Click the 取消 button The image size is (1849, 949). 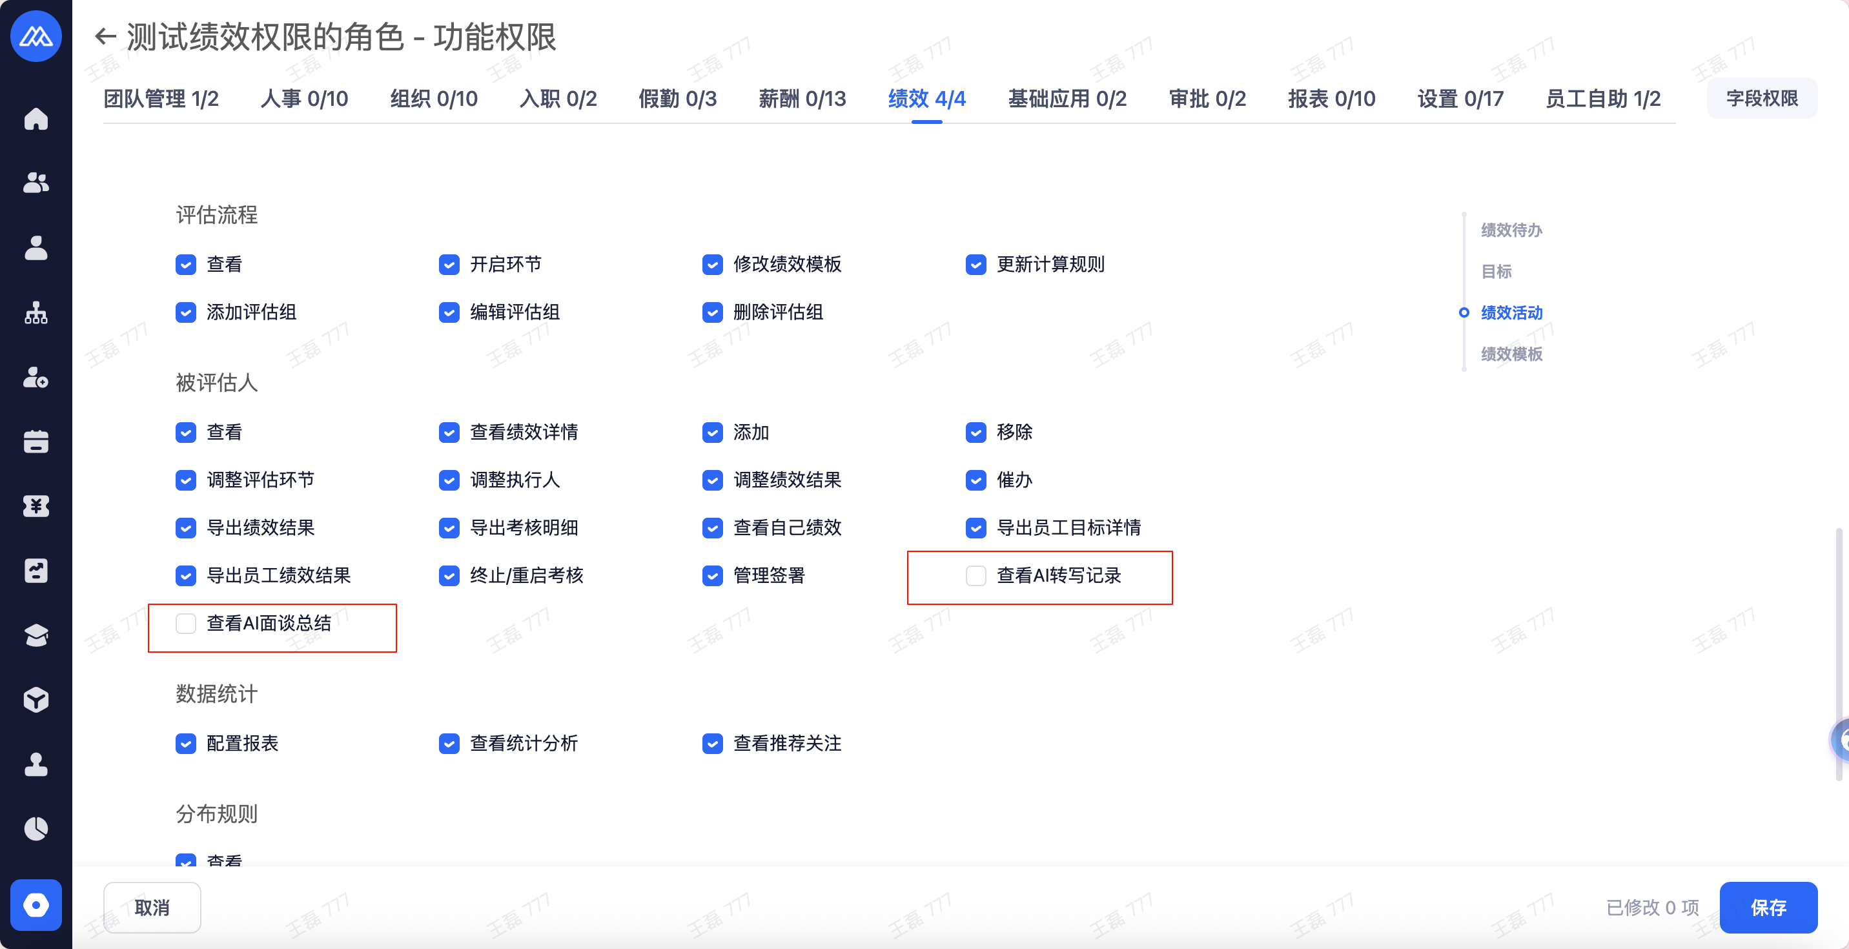pos(152,908)
